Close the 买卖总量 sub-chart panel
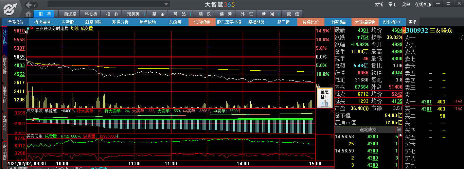This screenshot has height=169, width=464. point(332,136)
